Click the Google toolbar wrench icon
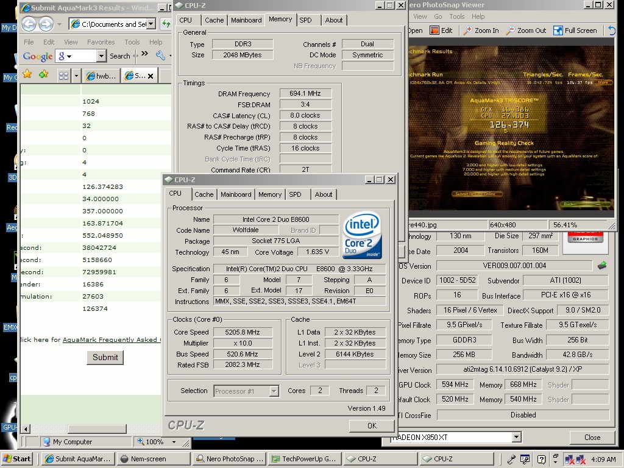 coord(160,55)
